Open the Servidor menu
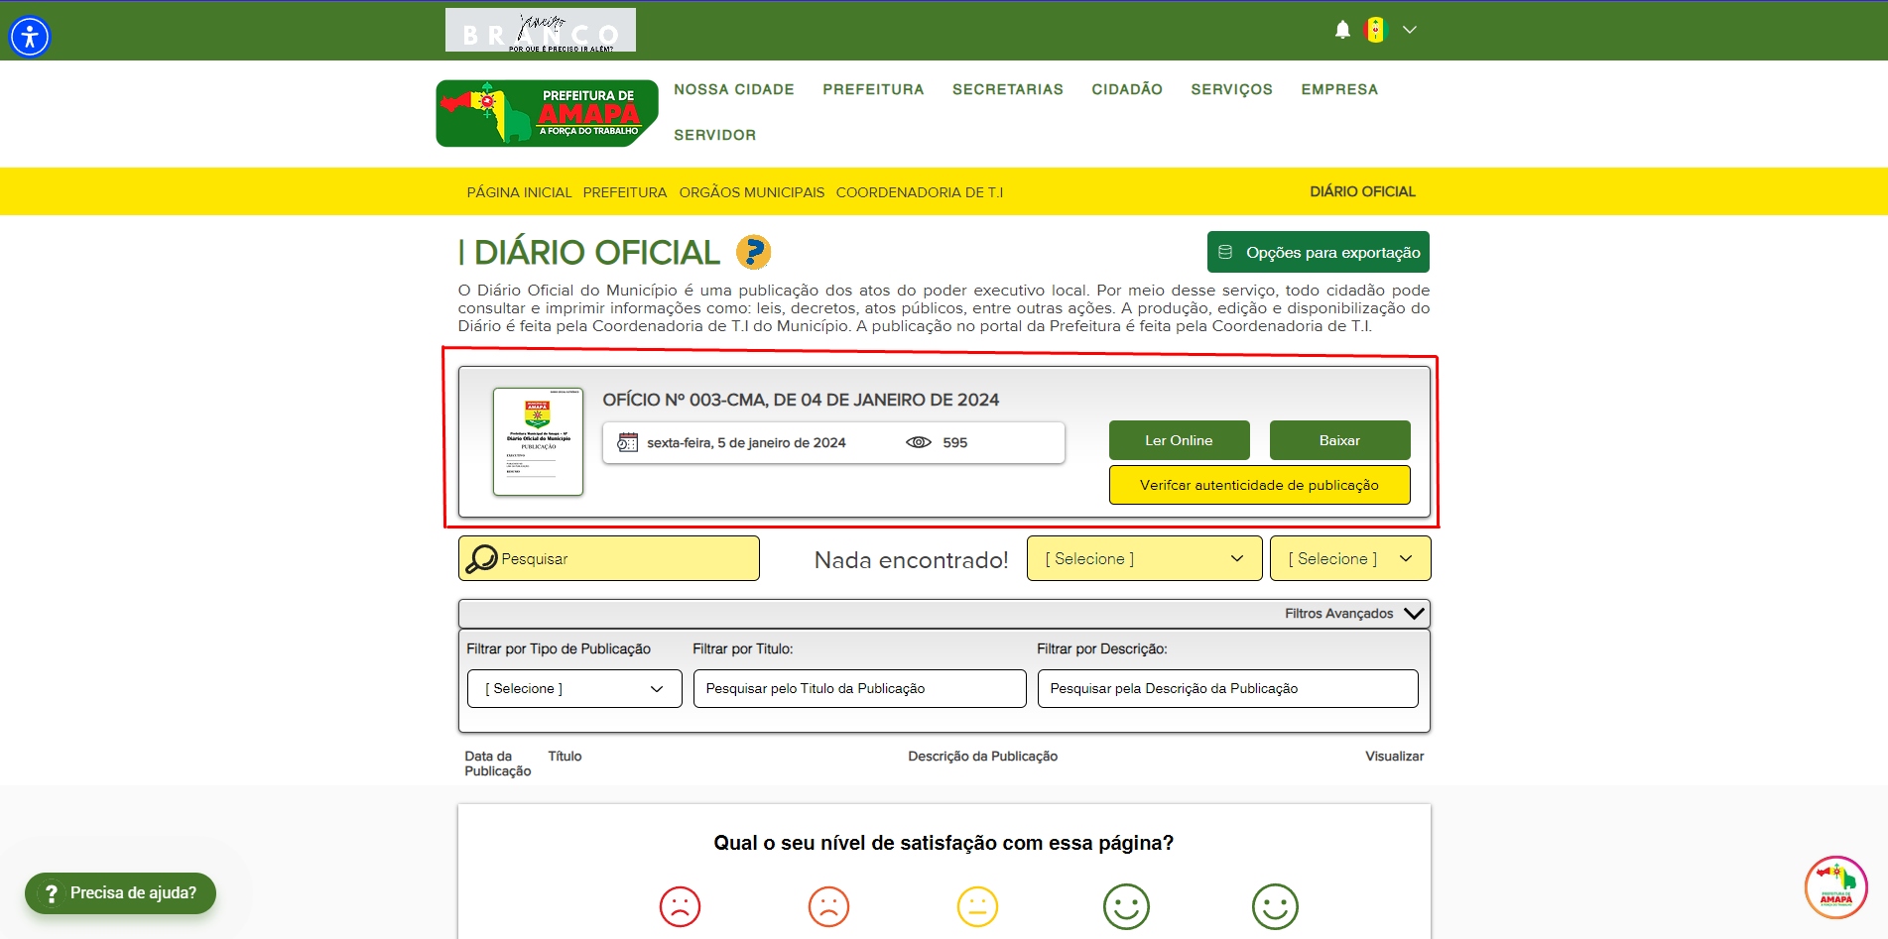 (714, 135)
